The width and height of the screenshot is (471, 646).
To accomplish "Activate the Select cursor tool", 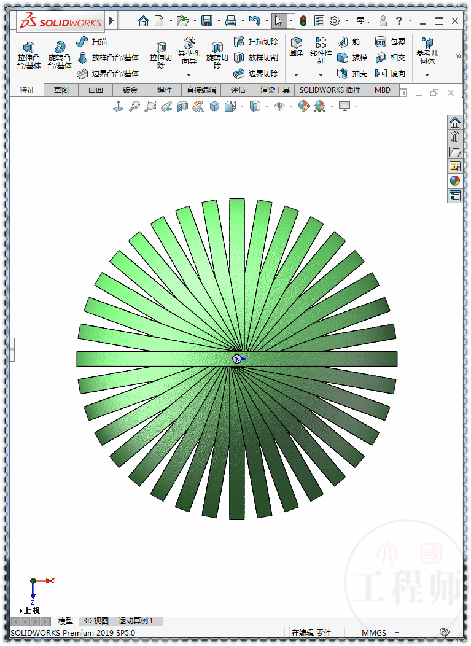I will pyautogui.click(x=279, y=21).
